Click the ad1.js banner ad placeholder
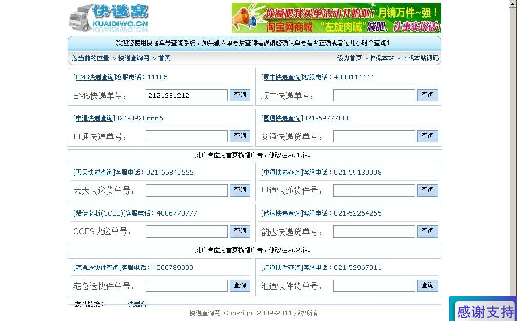Viewport: 517px width, 321px height. [254, 155]
